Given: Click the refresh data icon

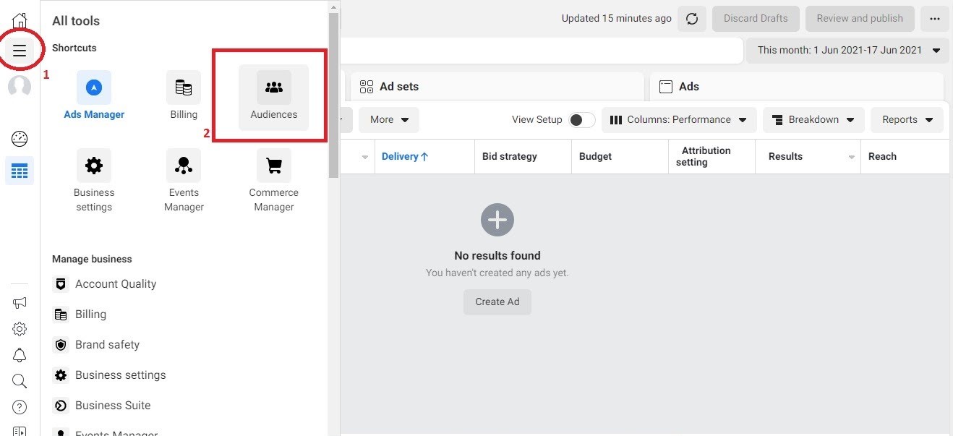Looking at the screenshot, I should coord(692,19).
